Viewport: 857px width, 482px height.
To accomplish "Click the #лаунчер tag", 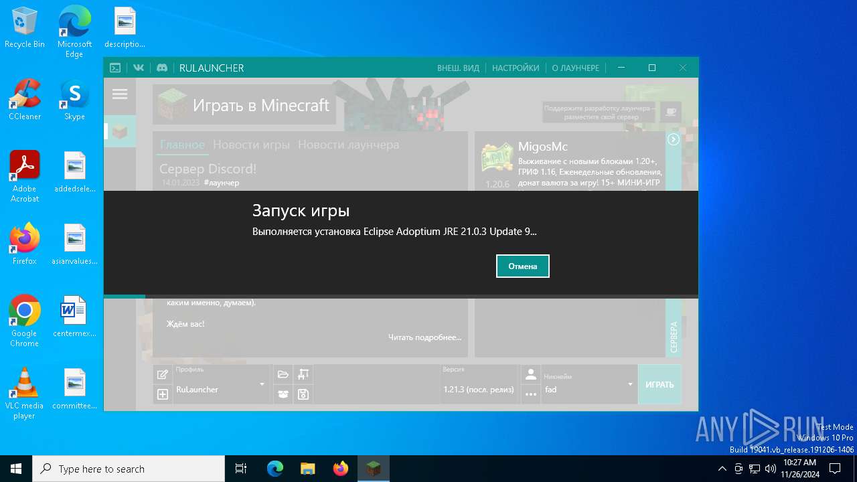I will pyautogui.click(x=221, y=183).
